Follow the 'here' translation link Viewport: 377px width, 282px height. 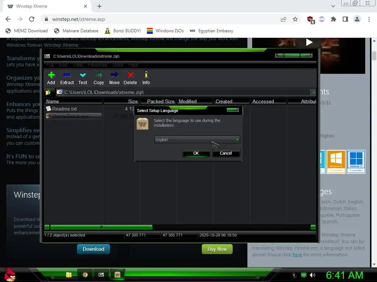pos(297,255)
